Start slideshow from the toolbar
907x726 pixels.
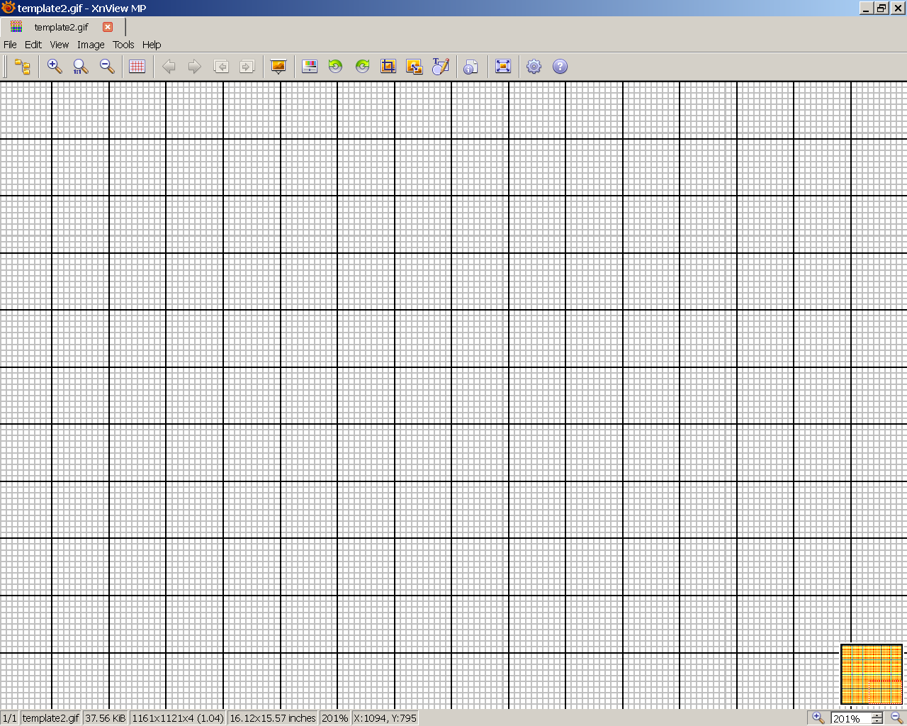(x=278, y=67)
